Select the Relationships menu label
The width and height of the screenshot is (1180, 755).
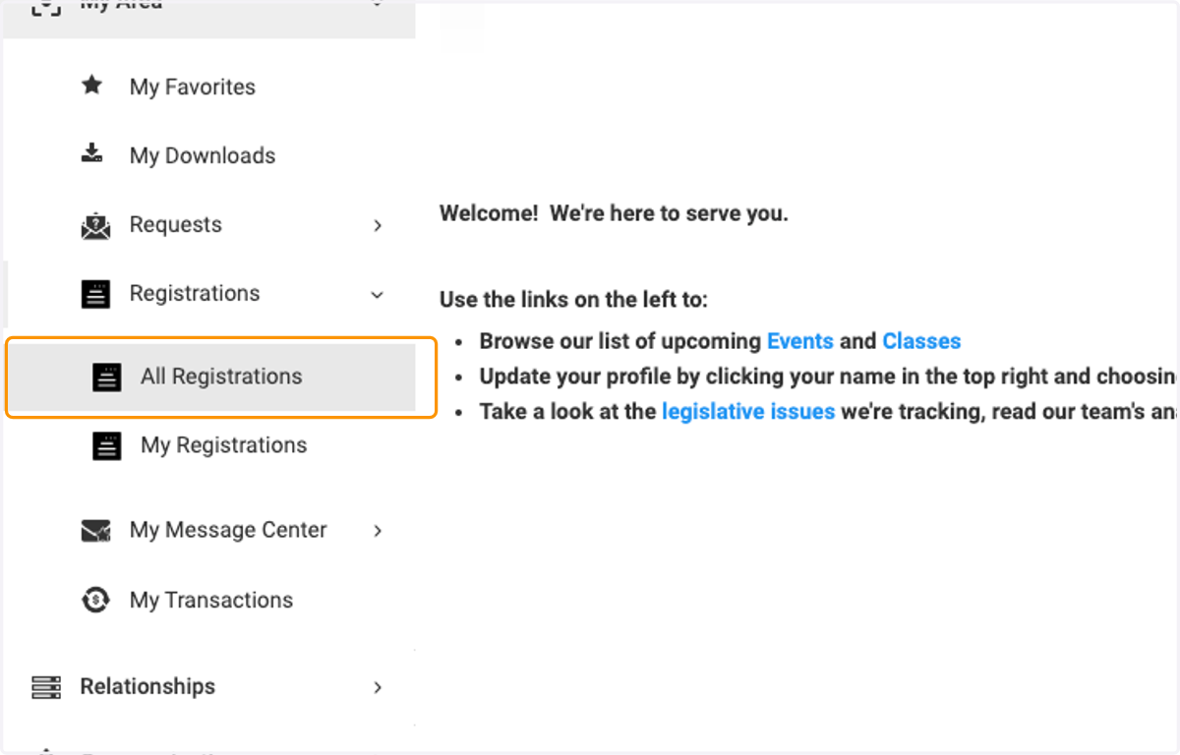tap(147, 686)
